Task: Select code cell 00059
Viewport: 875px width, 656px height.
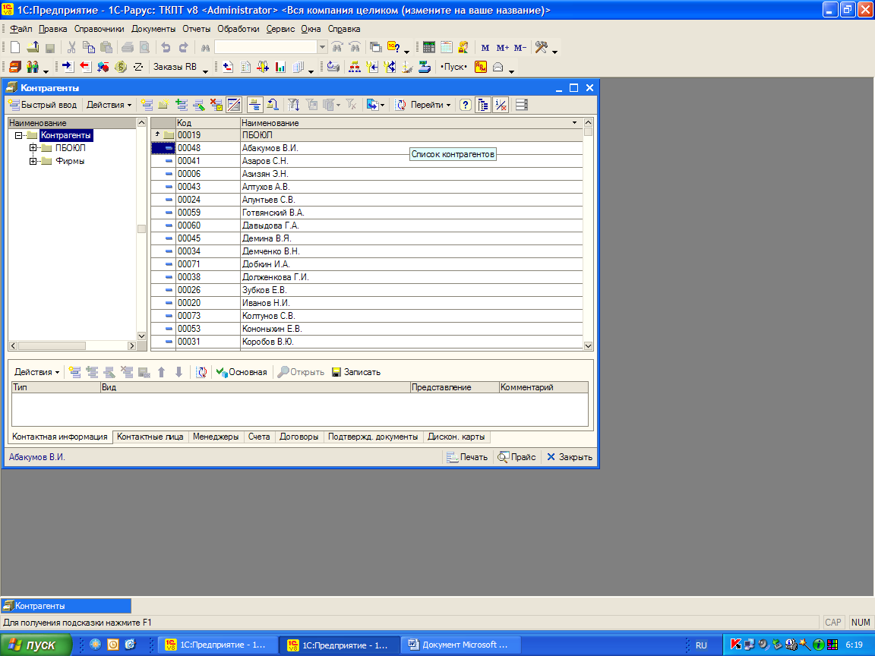Action: click(208, 213)
